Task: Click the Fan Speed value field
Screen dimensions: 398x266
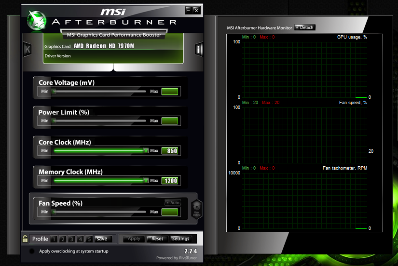Action: click(170, 212)
